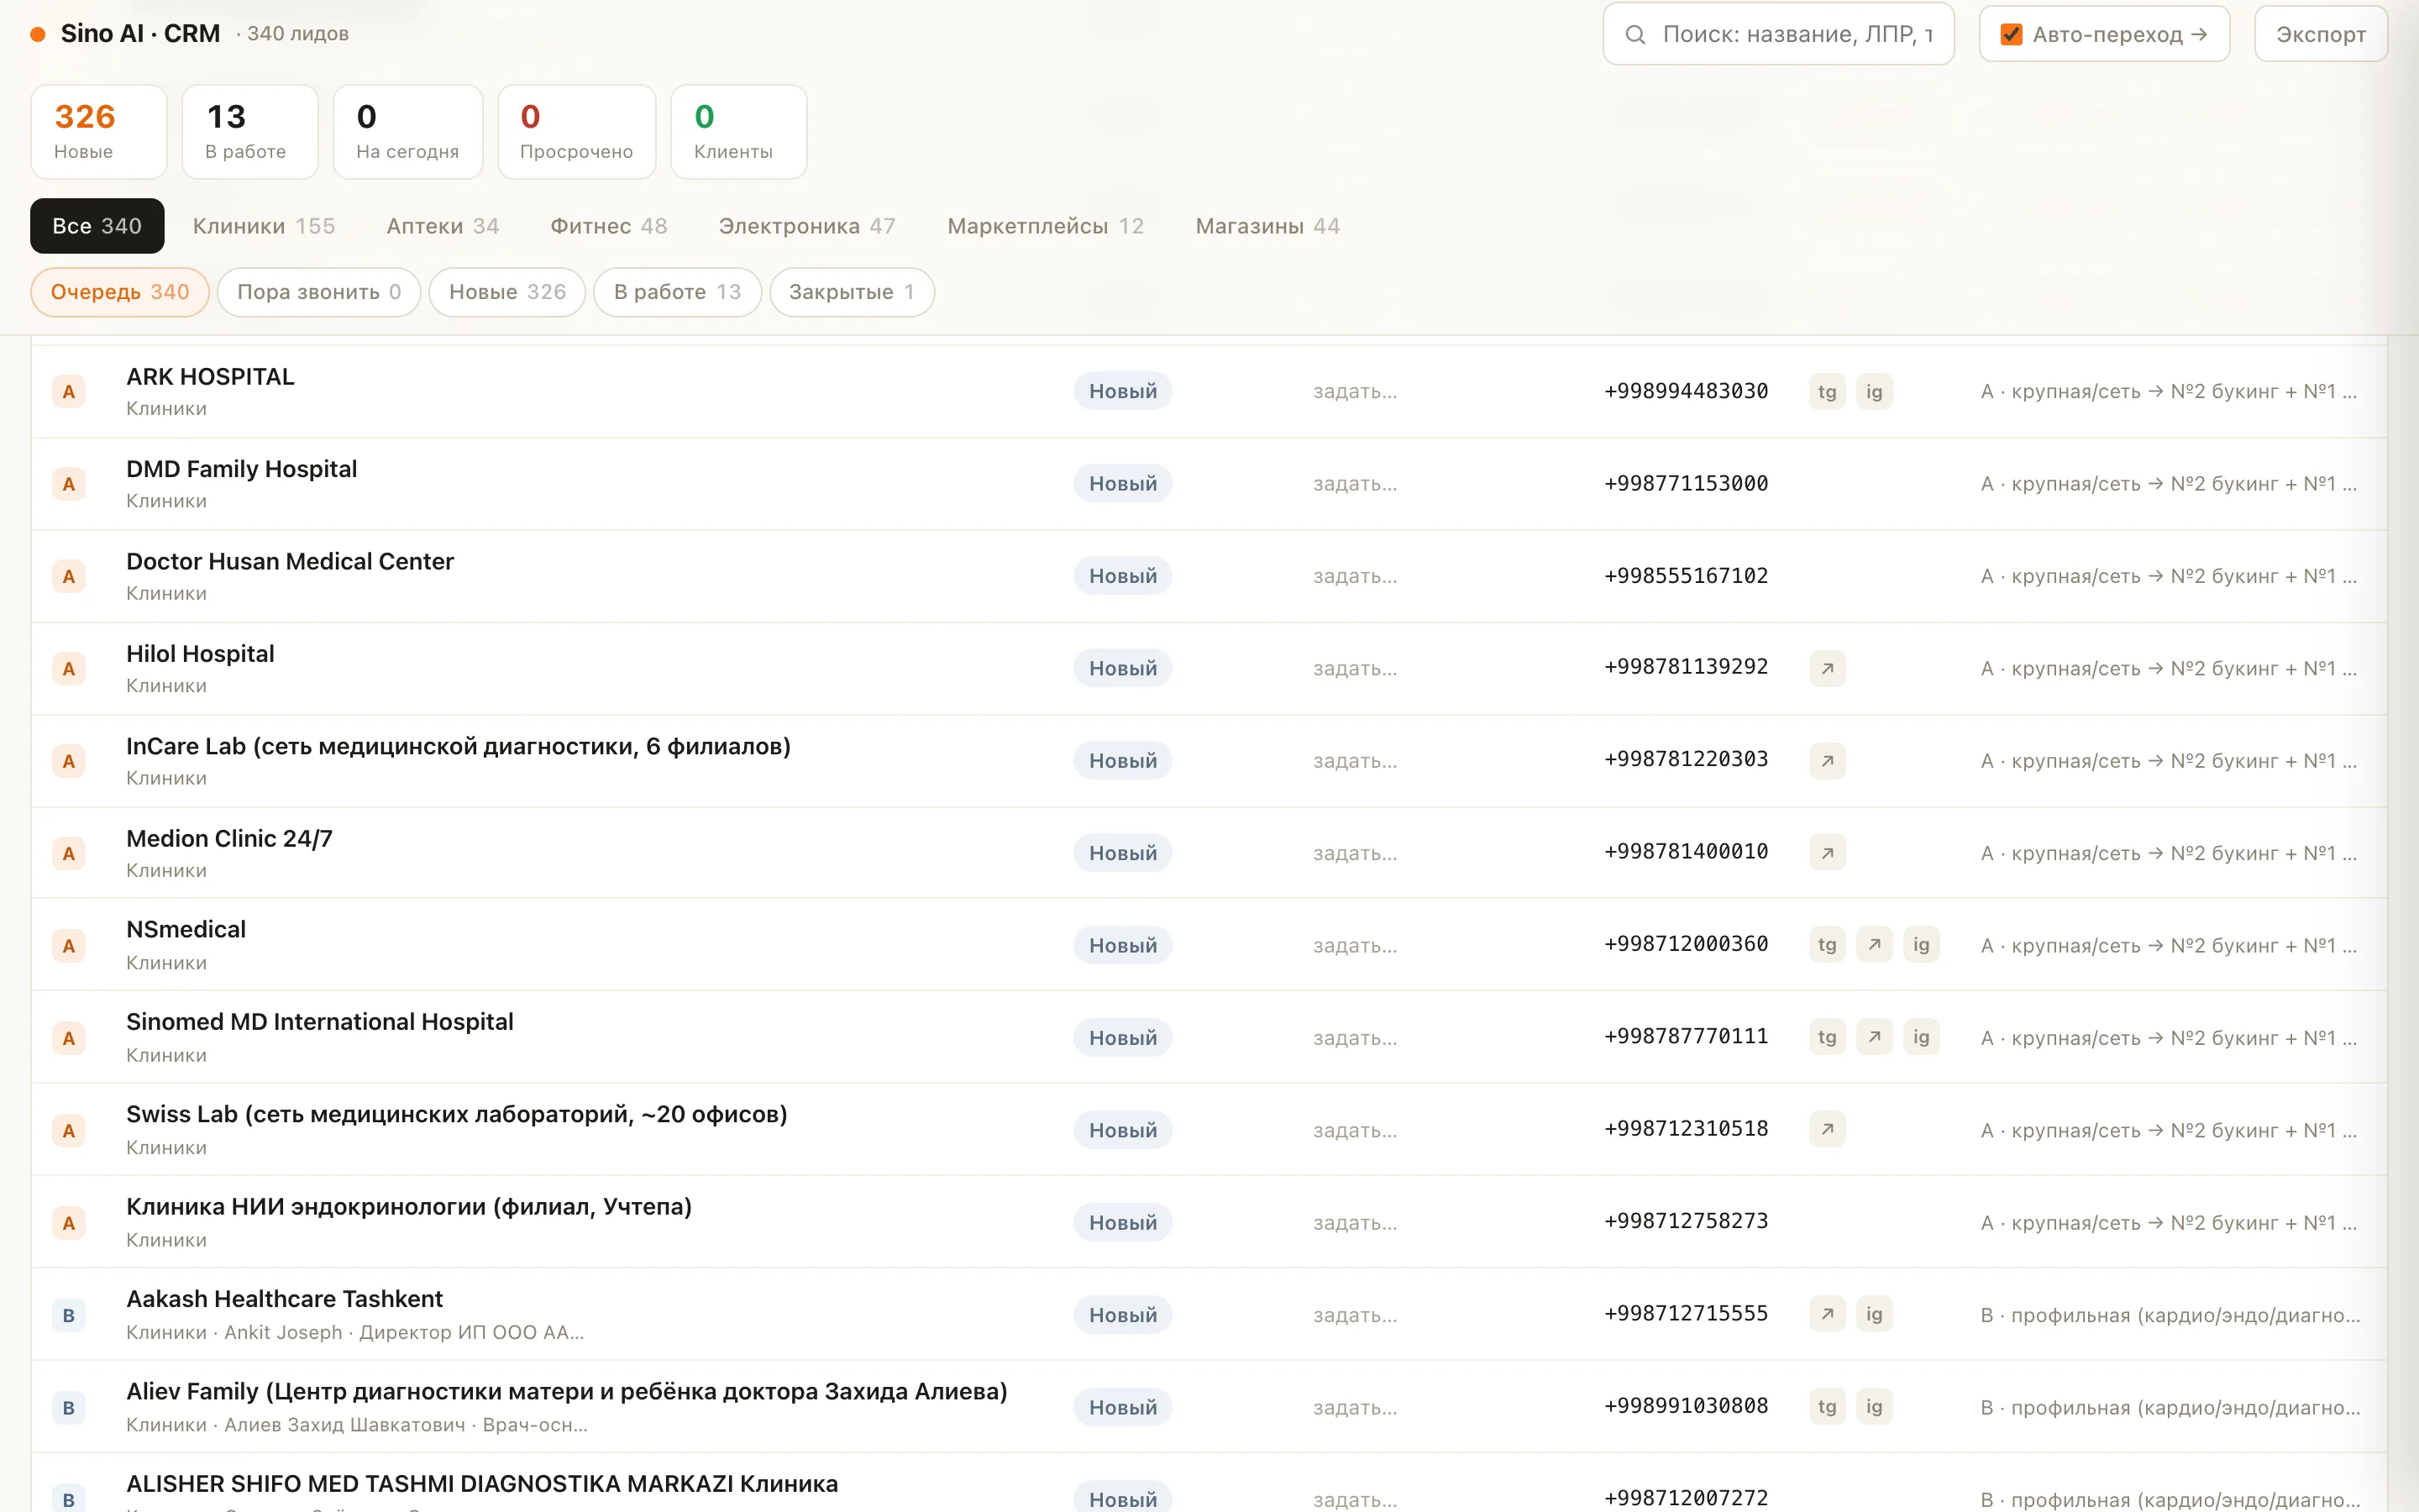This screenshot has height=1512, width=2419.
Task: Switch to the Фитнес 48 tab
Action: [609, 226]
